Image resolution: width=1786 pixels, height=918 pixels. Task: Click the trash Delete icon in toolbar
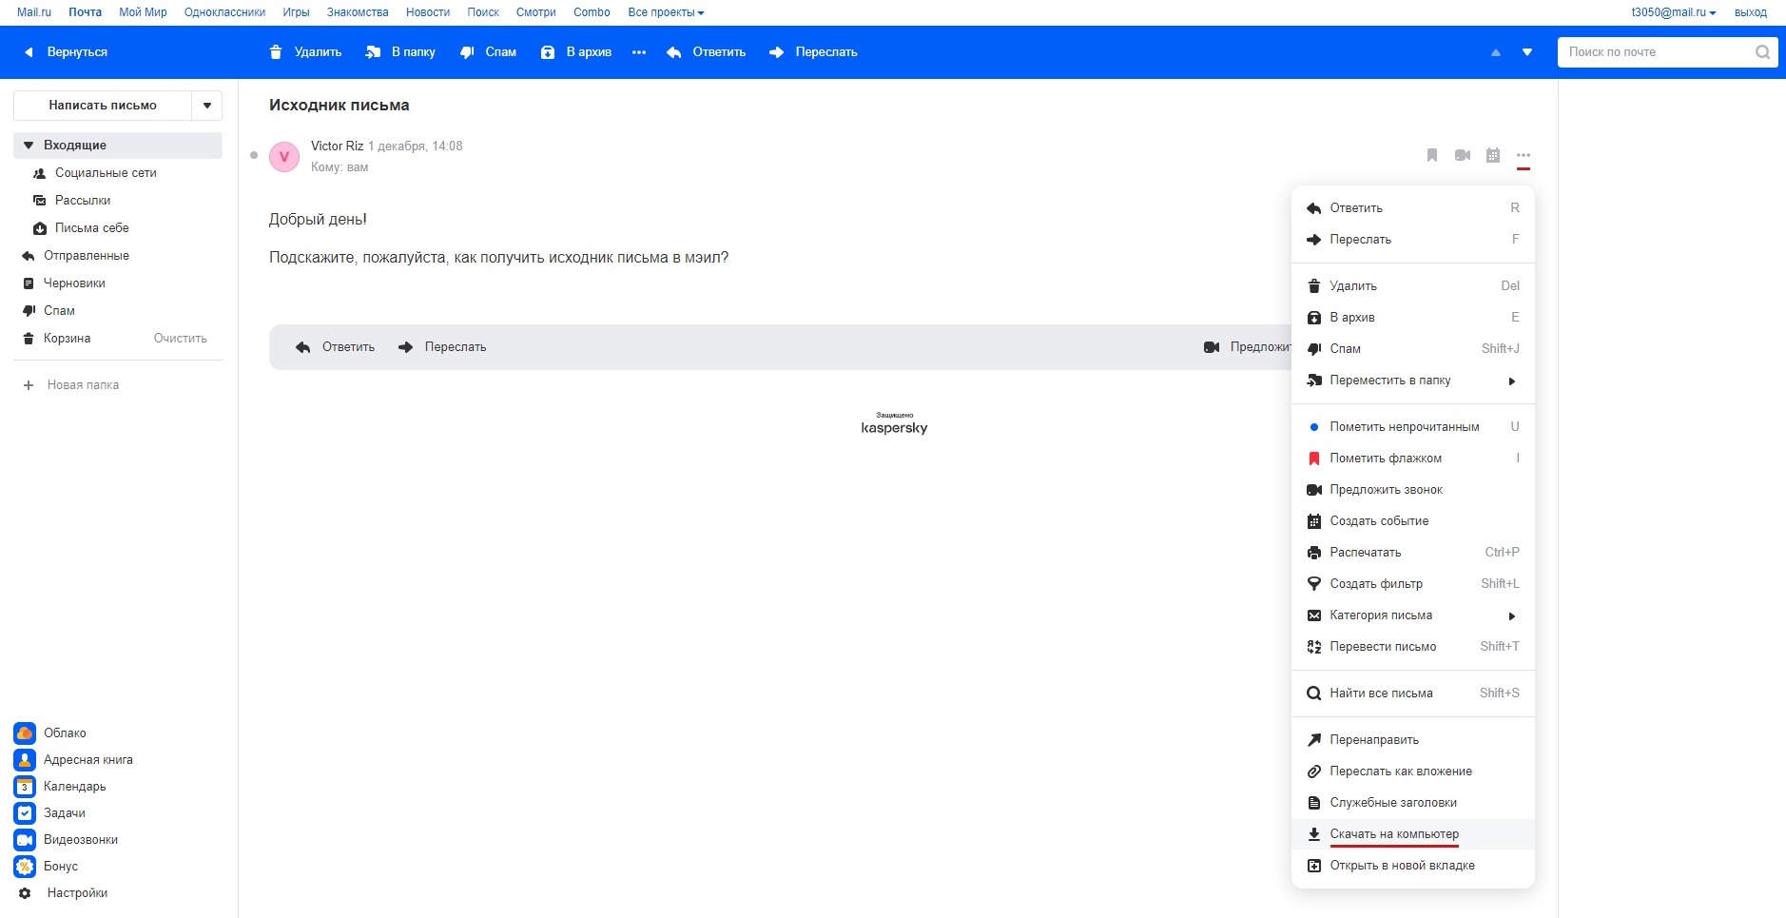coord(276,52)
